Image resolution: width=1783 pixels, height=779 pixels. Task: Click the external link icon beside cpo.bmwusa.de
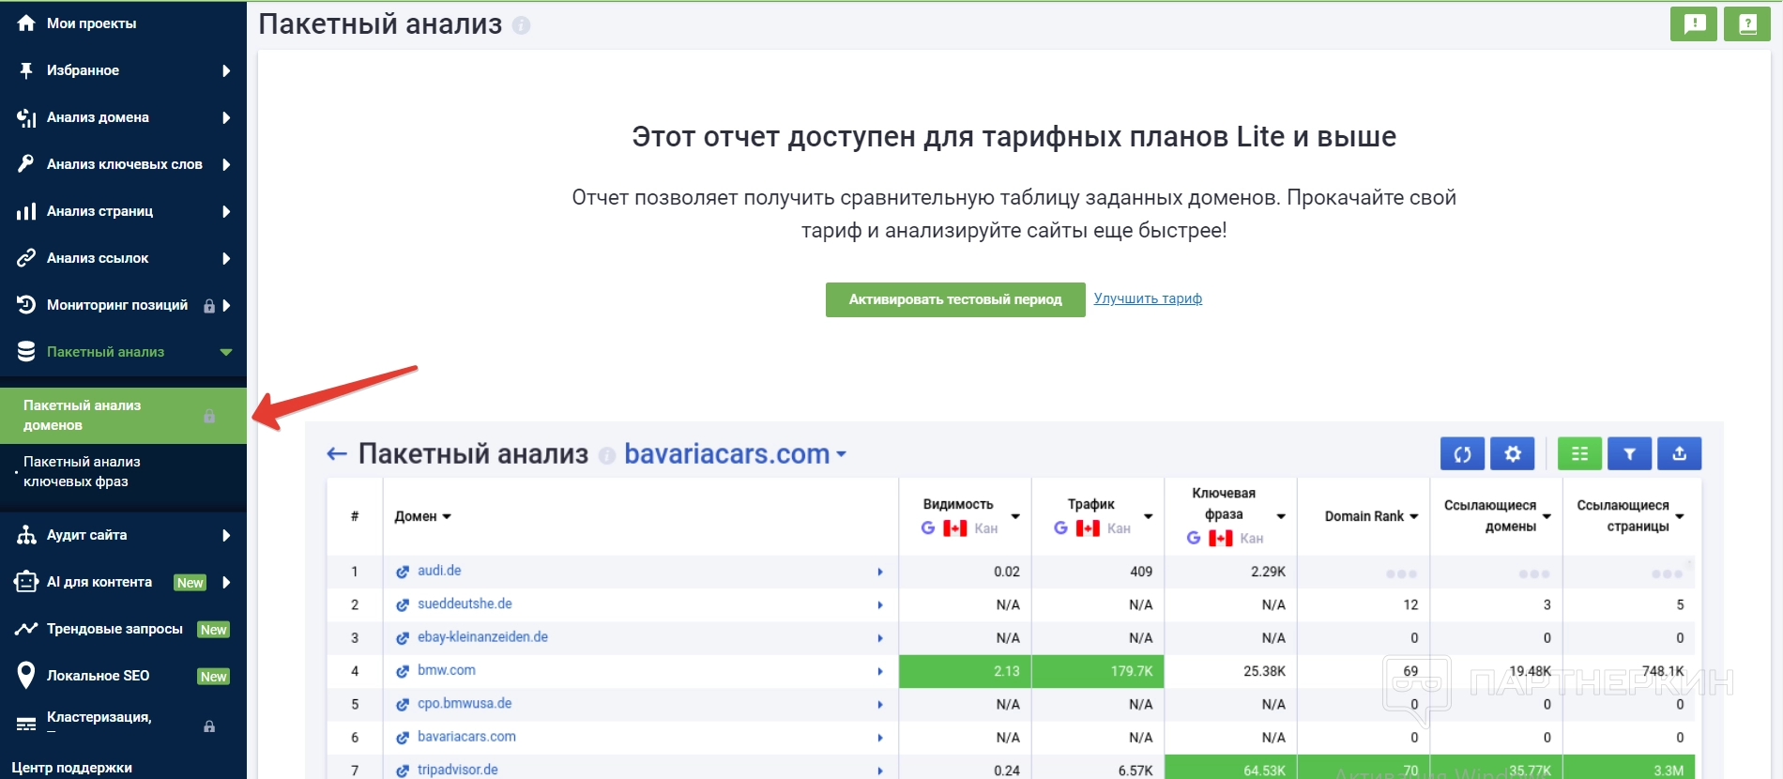pos(403,705)
